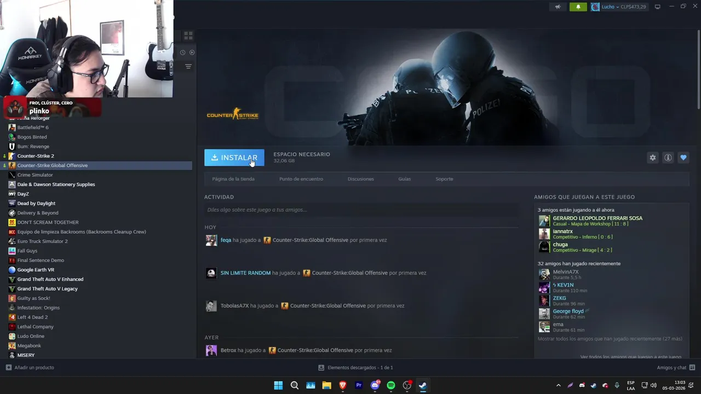Open File Explorer from taskbar
Viewport: 701px width, 394px height.
(x=326, y=385)
